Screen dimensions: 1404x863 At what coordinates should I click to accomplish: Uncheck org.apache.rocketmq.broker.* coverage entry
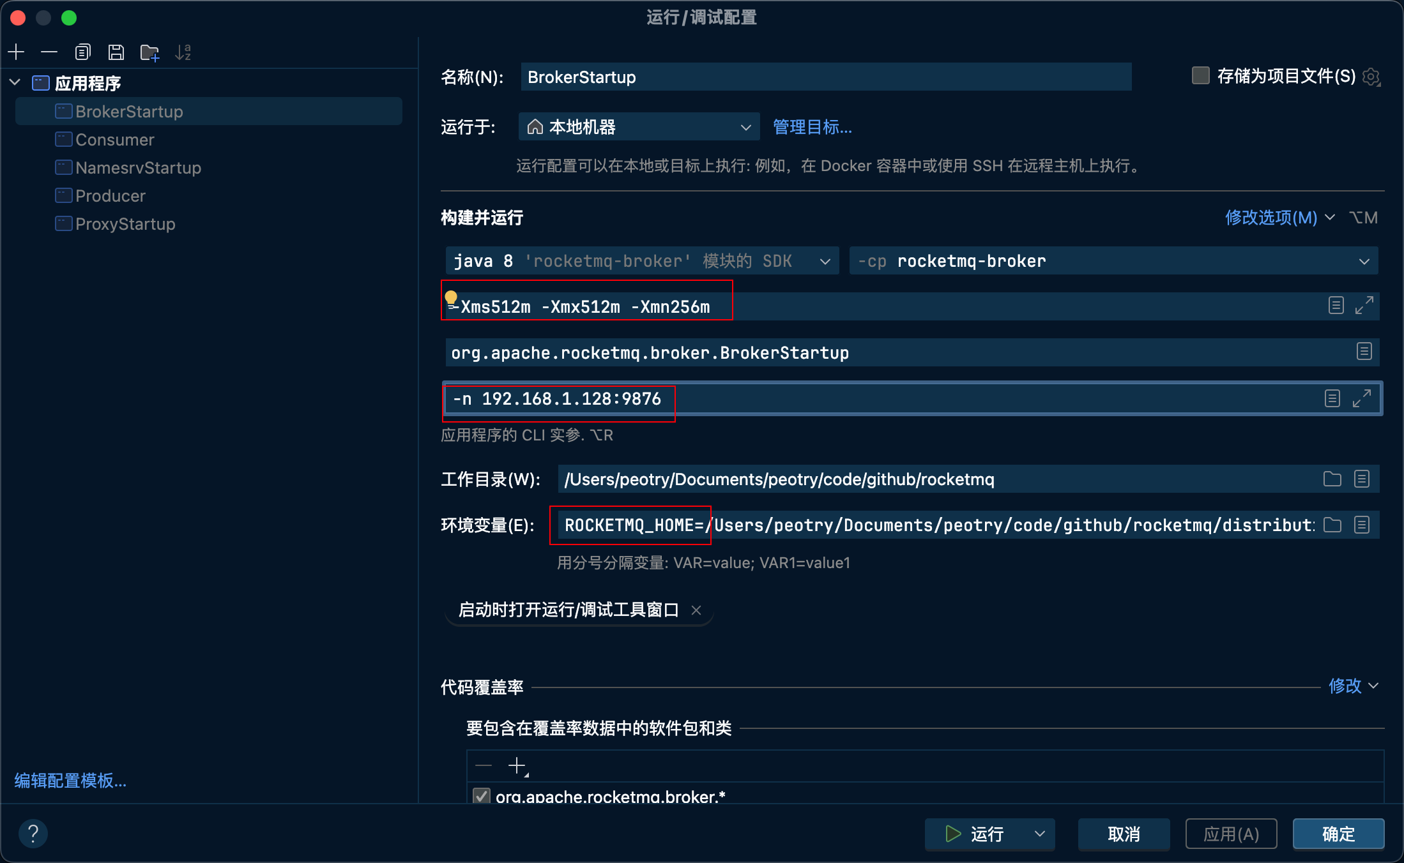coord(481,796)
